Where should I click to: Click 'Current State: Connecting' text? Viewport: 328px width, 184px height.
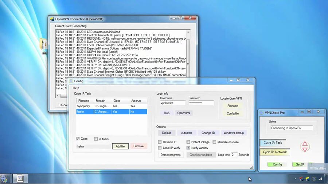(71, 26)
